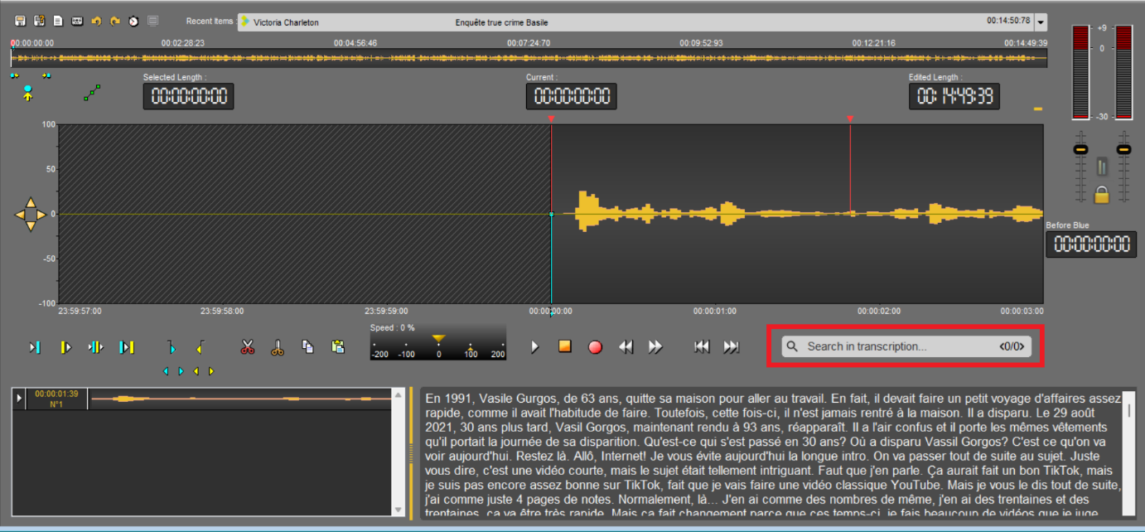Viewport: 1145px width, 532px height.
Task: Click the Undo arrow icon
Action: point(96,21)
